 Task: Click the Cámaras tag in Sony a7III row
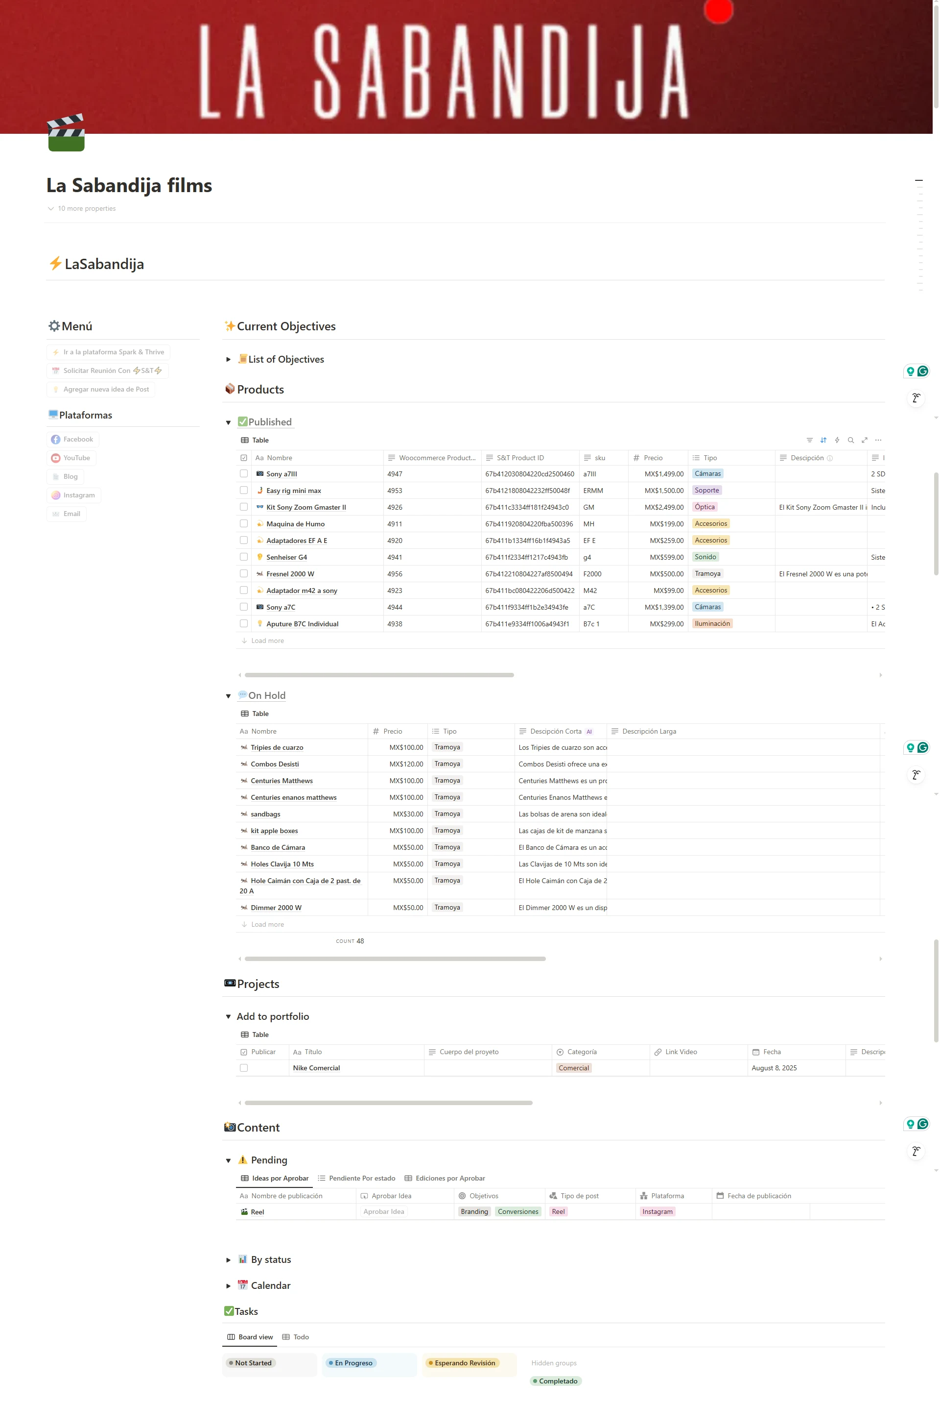707,473
